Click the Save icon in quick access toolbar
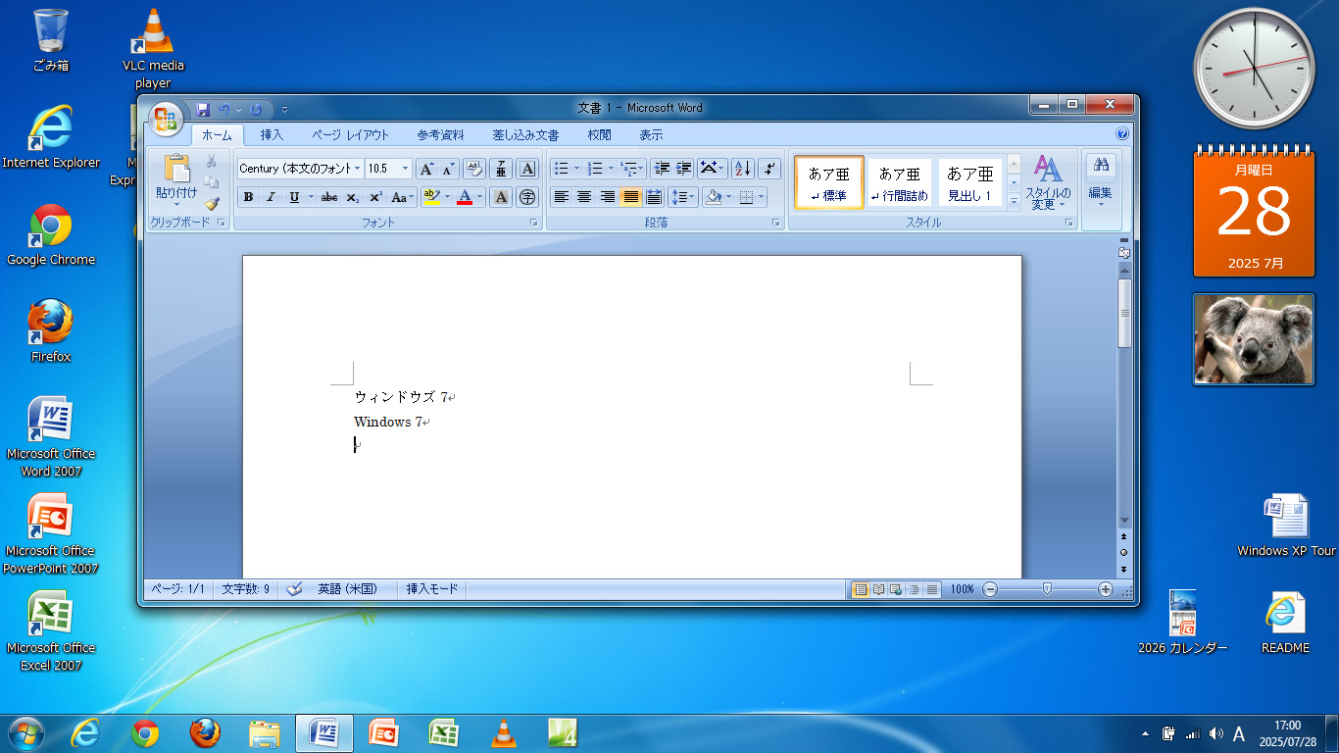Image resolution: width=1339 pixels, height=753 pixels. coord(203,109)
